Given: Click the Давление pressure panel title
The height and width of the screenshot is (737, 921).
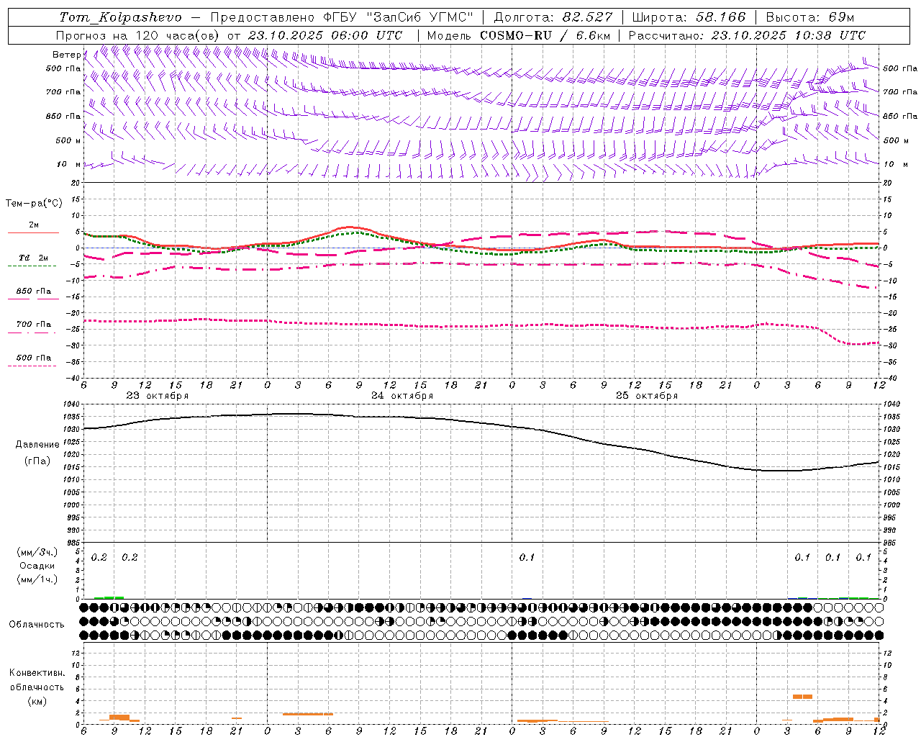Looking at the screenshot, I should pos(37,445).
